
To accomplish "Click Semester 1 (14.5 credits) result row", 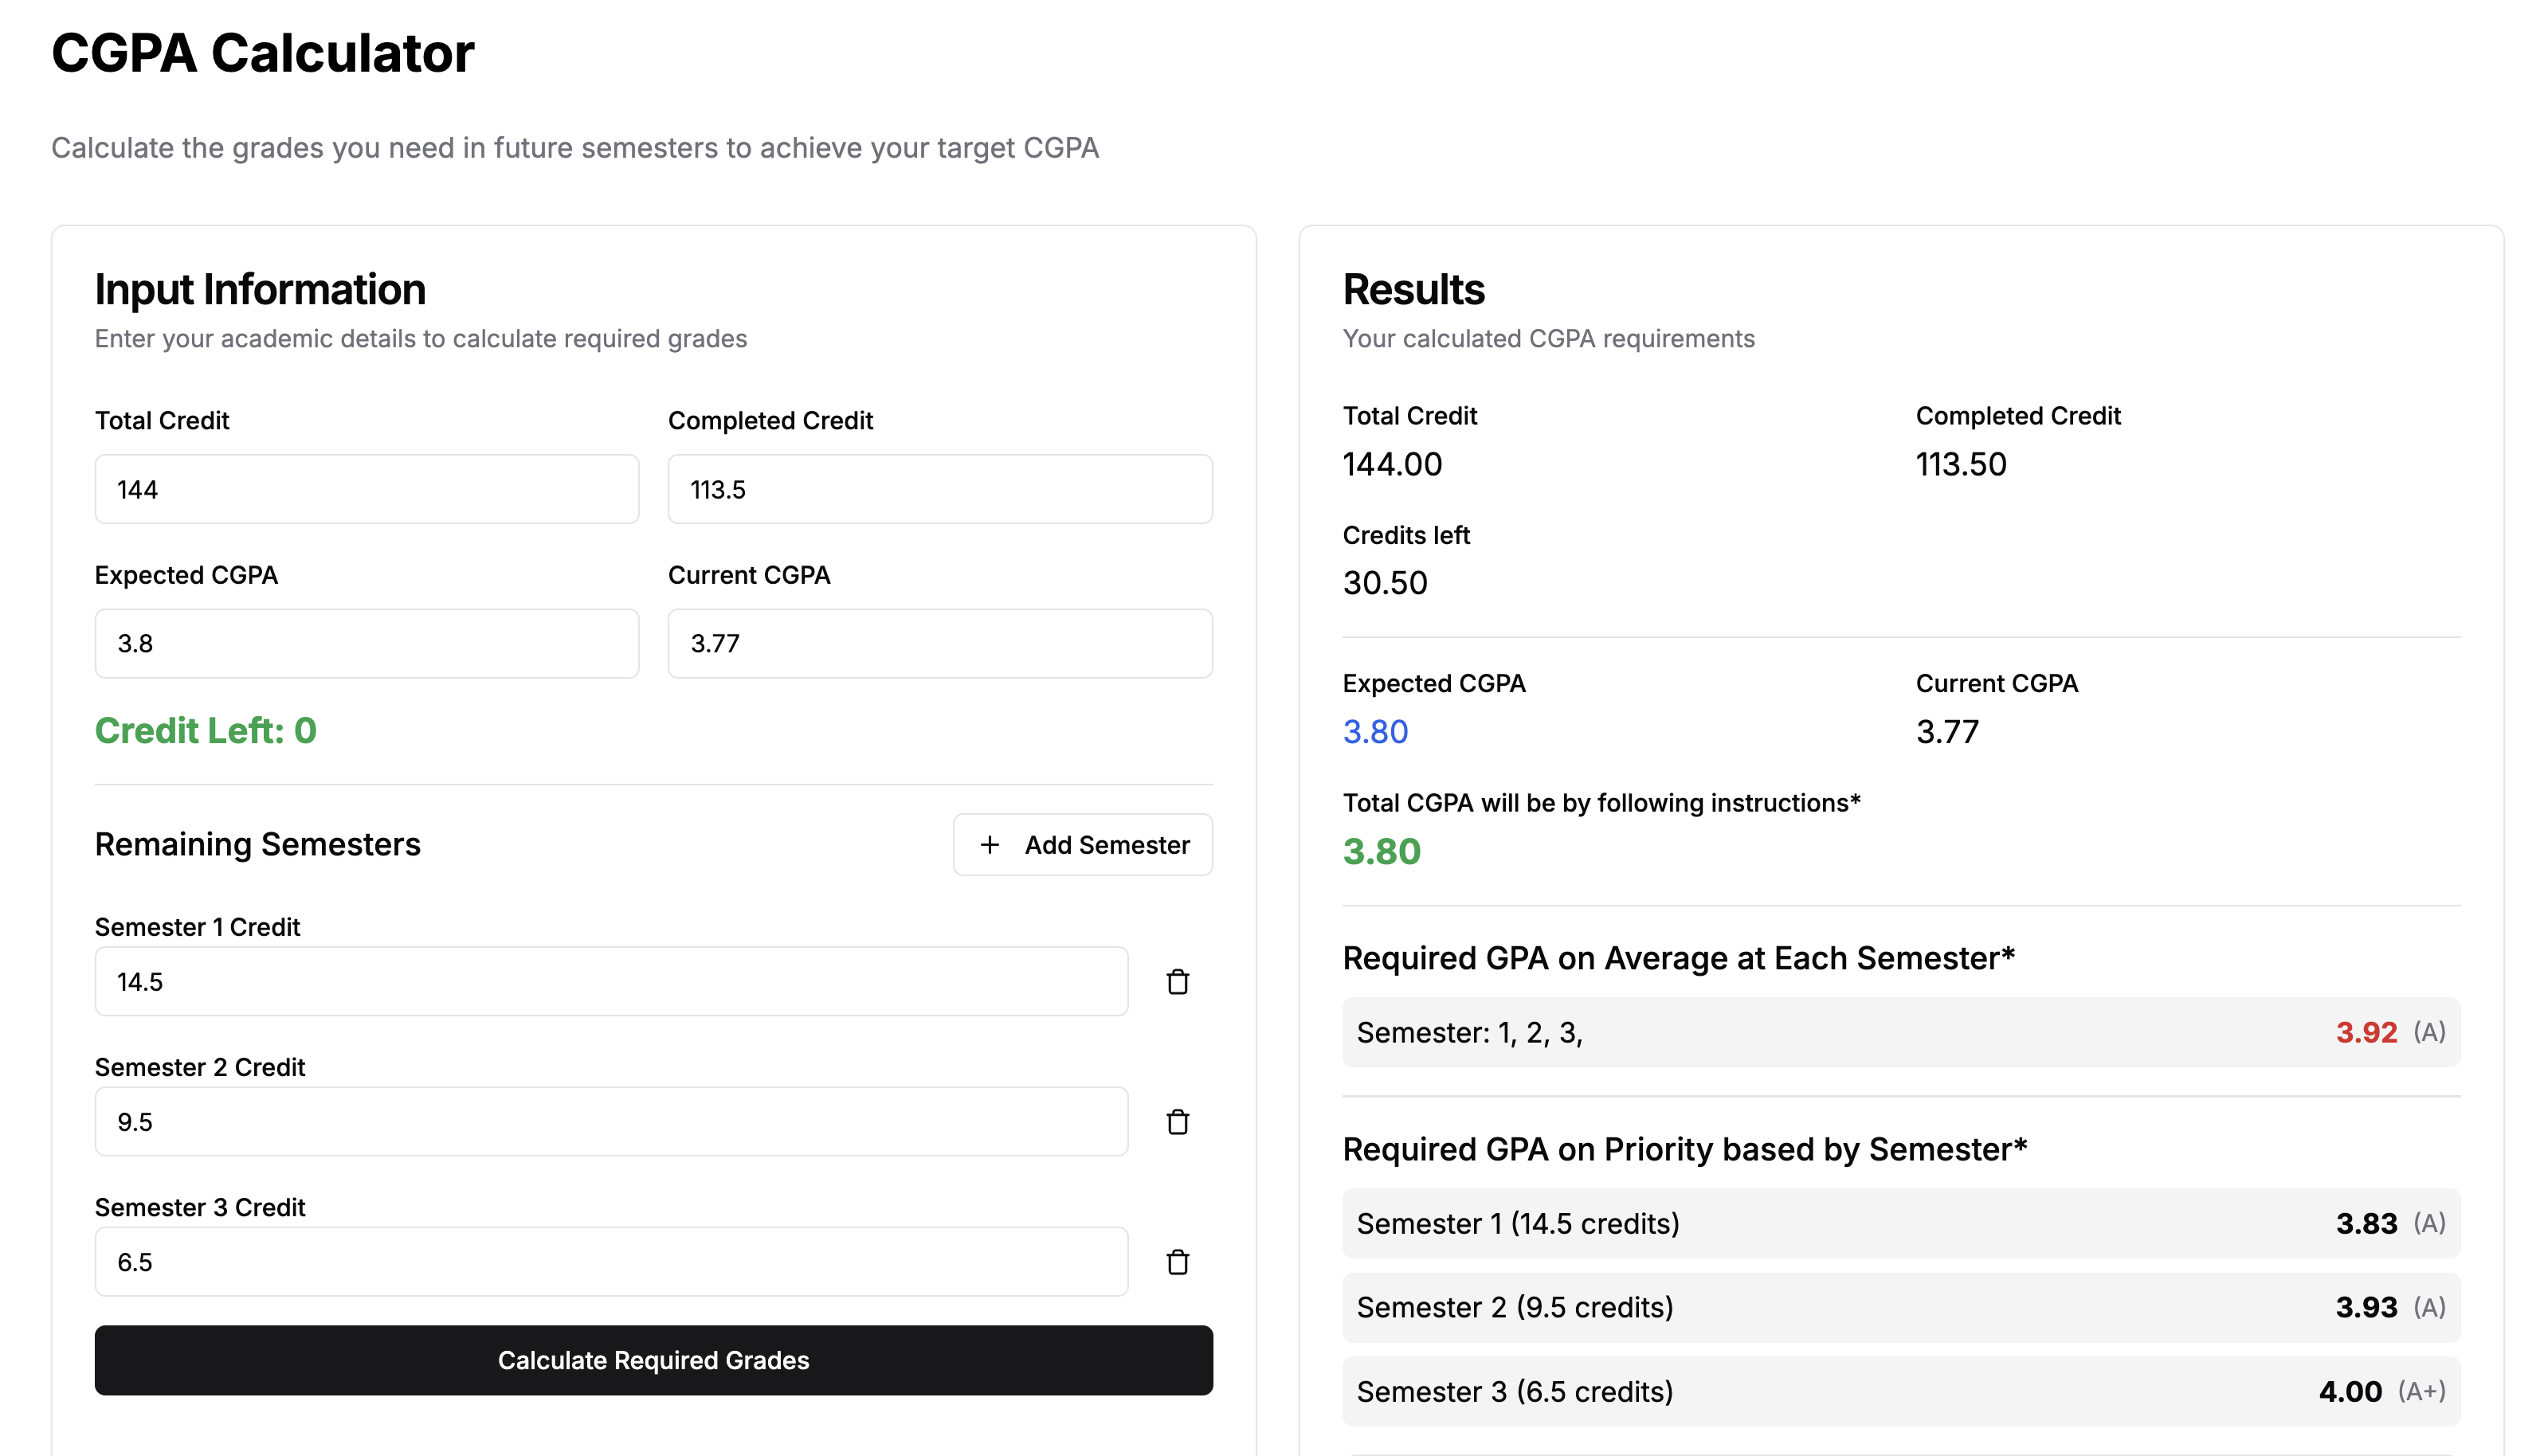I will point(1900,1223).
